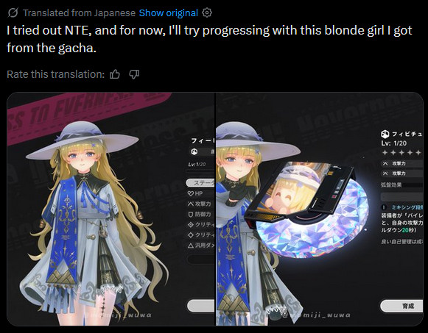Click the triangle general damage icon

point(191,246)
